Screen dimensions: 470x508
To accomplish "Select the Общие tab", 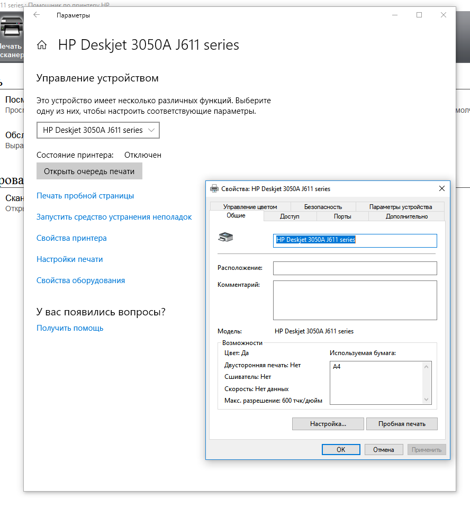I will tap(236, 215).
